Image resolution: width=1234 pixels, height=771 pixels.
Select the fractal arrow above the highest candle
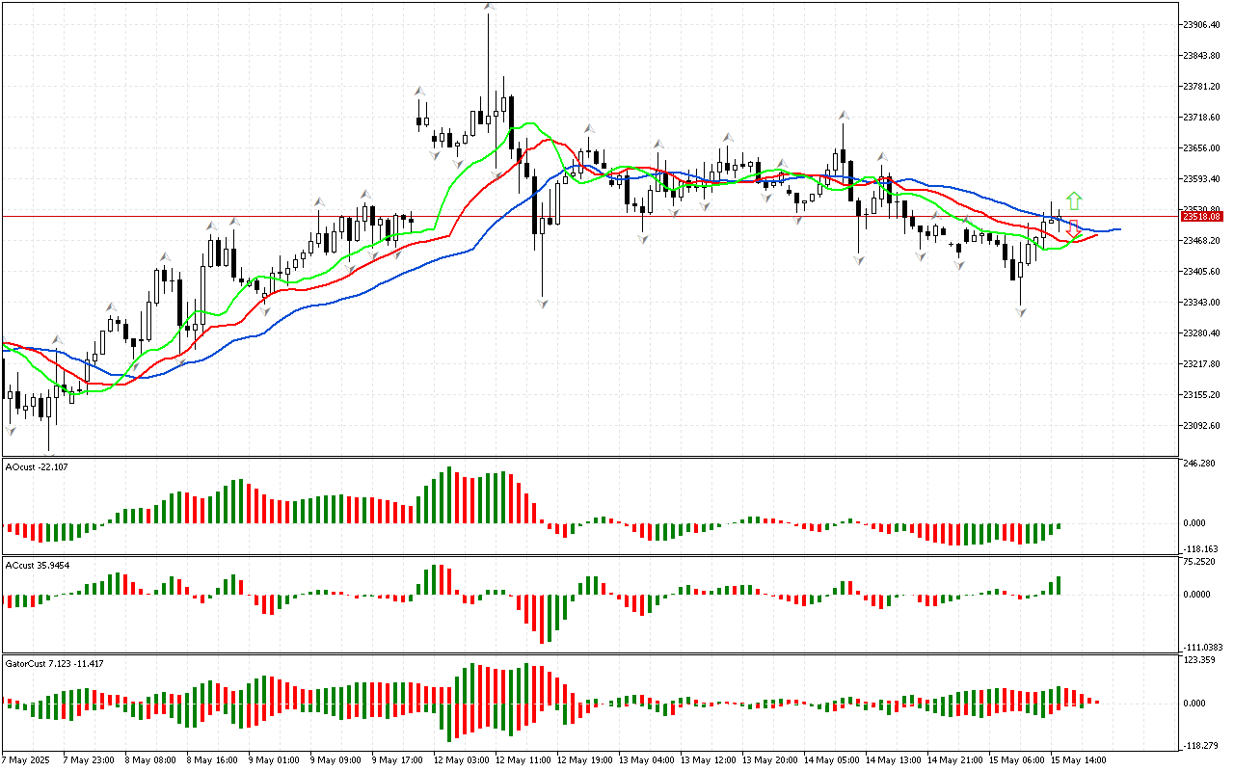tap(489, 7)
